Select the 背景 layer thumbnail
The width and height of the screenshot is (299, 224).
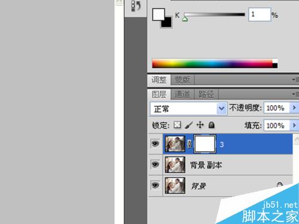click(175, 186)
